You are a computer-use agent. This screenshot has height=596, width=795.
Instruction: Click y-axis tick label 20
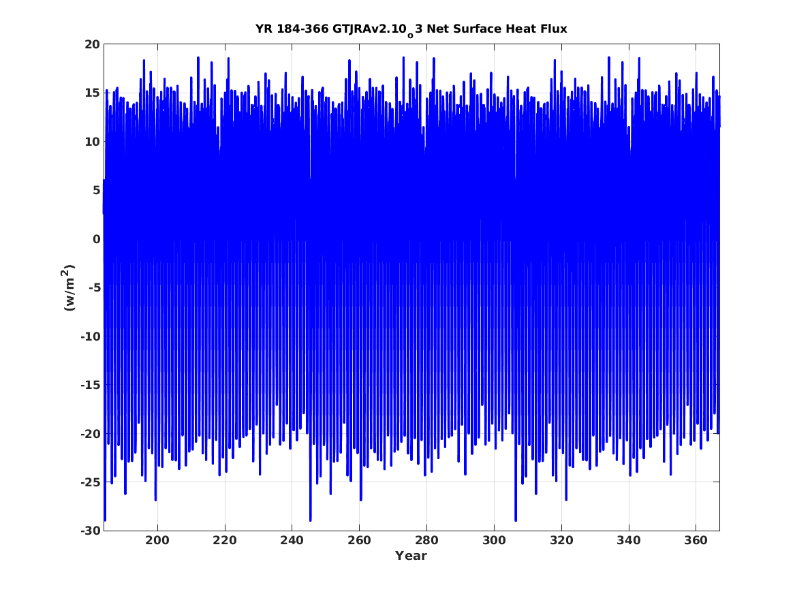click(x=92, y=44)
